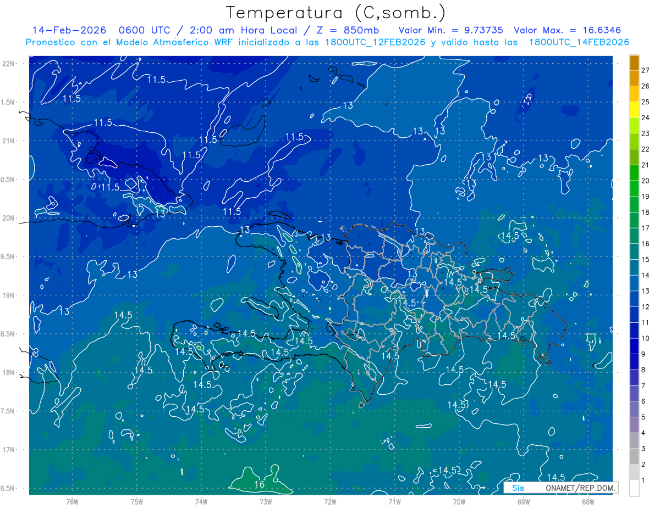The image size is (660, 509).
Task: Click legend value "21" on the color scale
Action: [x=645, y=165]
